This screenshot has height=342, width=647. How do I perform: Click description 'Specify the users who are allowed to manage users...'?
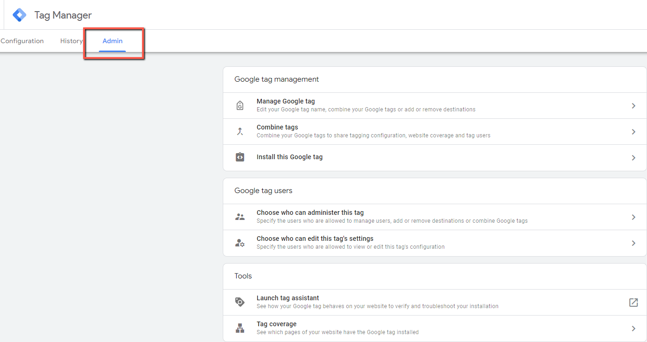coord(392,221)
